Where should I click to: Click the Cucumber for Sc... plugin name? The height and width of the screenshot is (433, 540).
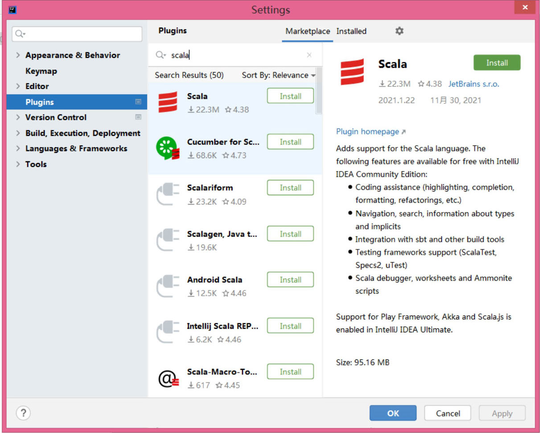223,142
